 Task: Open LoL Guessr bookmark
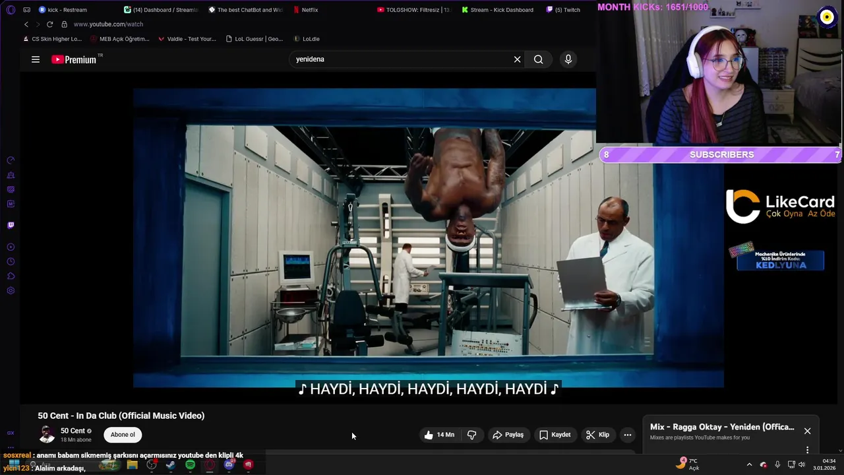(x=255, y=39)
